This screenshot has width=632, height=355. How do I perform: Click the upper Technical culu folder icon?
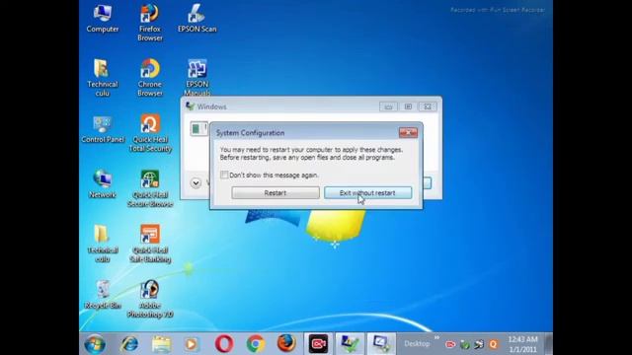tap(103, 78)
